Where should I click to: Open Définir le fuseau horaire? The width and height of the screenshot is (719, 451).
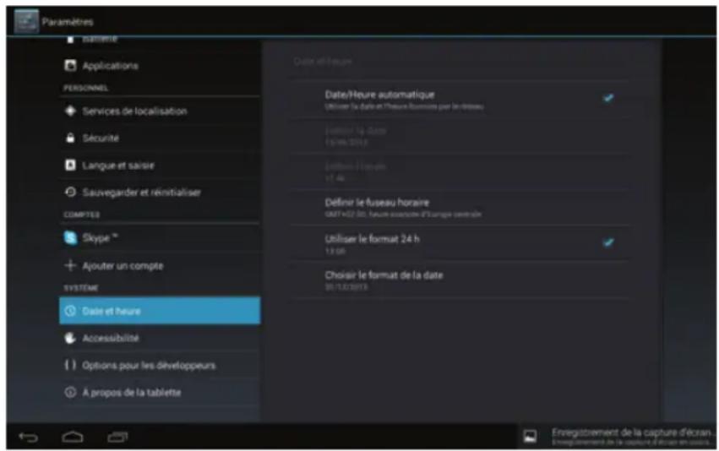460,207
